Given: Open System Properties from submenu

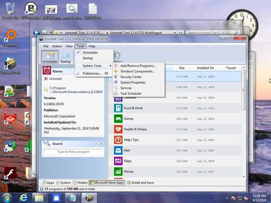Looking at the screenshot, I should coord(139,82).
